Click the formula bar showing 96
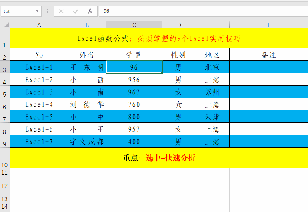This screenshot has width=308, height=212. (x=203, y=11)
